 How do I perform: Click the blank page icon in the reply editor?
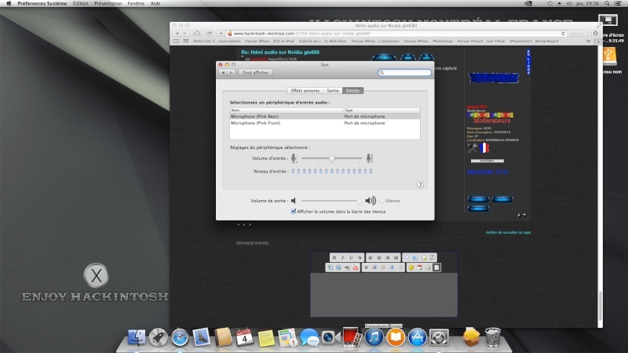[436, 267]
